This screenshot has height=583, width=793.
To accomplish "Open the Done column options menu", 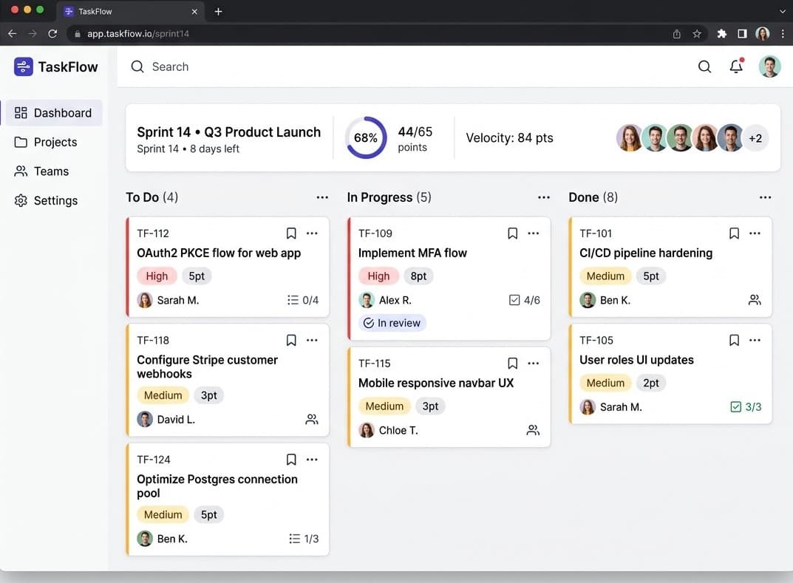I will (765, 197).
